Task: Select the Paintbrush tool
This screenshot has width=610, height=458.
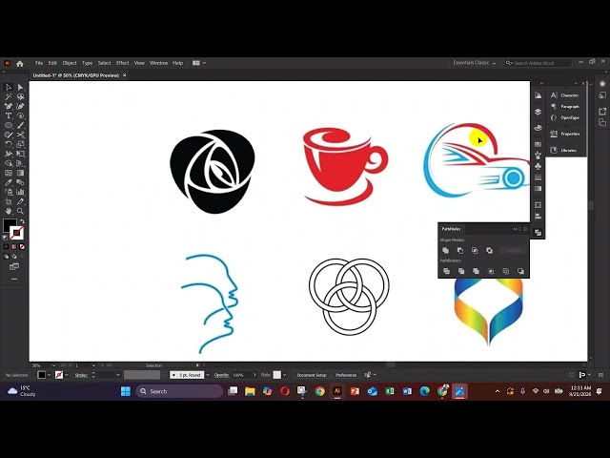Action: [x=20, y=125]
